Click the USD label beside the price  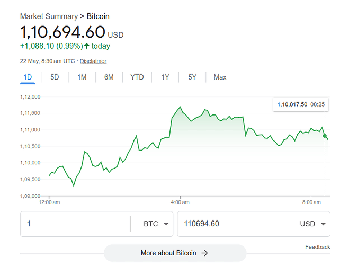[115, 35]
